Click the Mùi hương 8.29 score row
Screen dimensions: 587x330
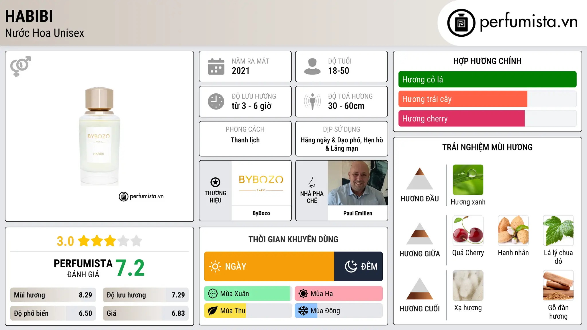pos(53,295)
